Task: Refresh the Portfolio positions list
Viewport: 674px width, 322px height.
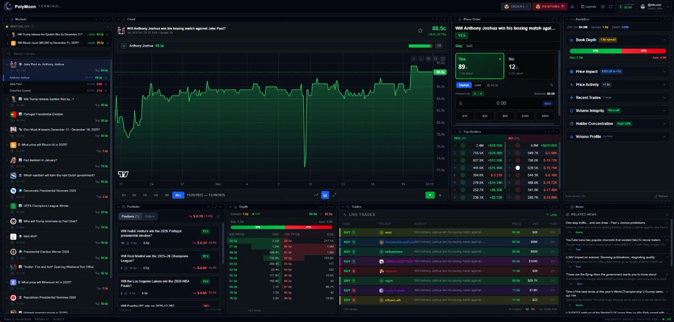Action: tap(218, 217)
